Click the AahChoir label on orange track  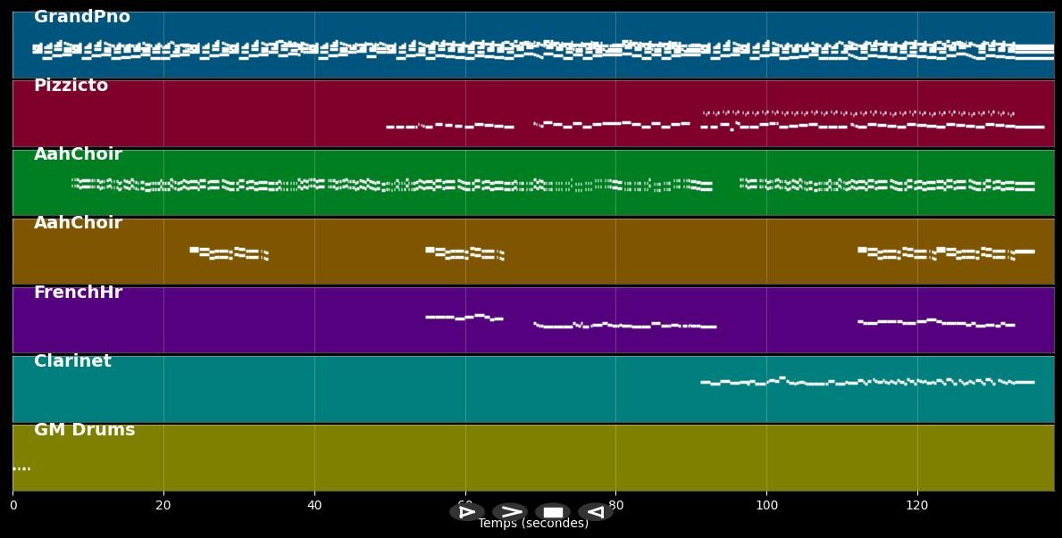(78, 223)
